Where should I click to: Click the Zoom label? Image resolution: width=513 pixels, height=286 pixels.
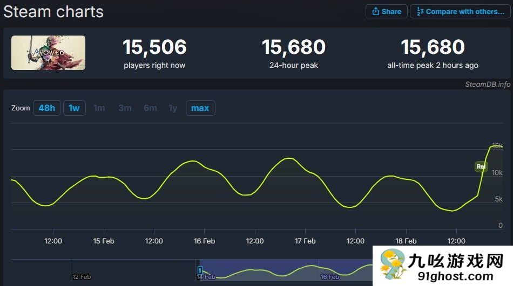tap(21, 108)
